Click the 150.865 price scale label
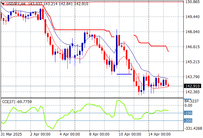Screen dimensions: 203x138 coord(193,2)
